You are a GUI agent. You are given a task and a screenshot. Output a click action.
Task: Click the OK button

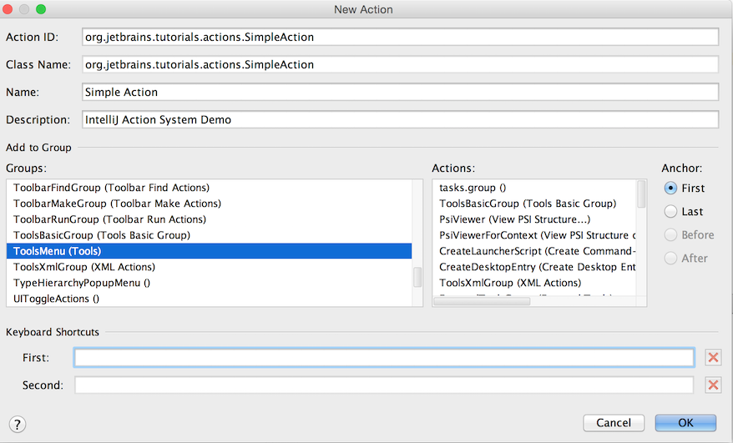[x=685, y=423]
